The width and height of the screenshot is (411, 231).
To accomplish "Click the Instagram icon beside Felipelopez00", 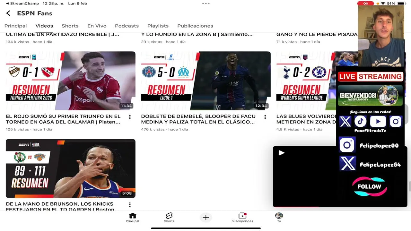I will [x=347, y=145].
